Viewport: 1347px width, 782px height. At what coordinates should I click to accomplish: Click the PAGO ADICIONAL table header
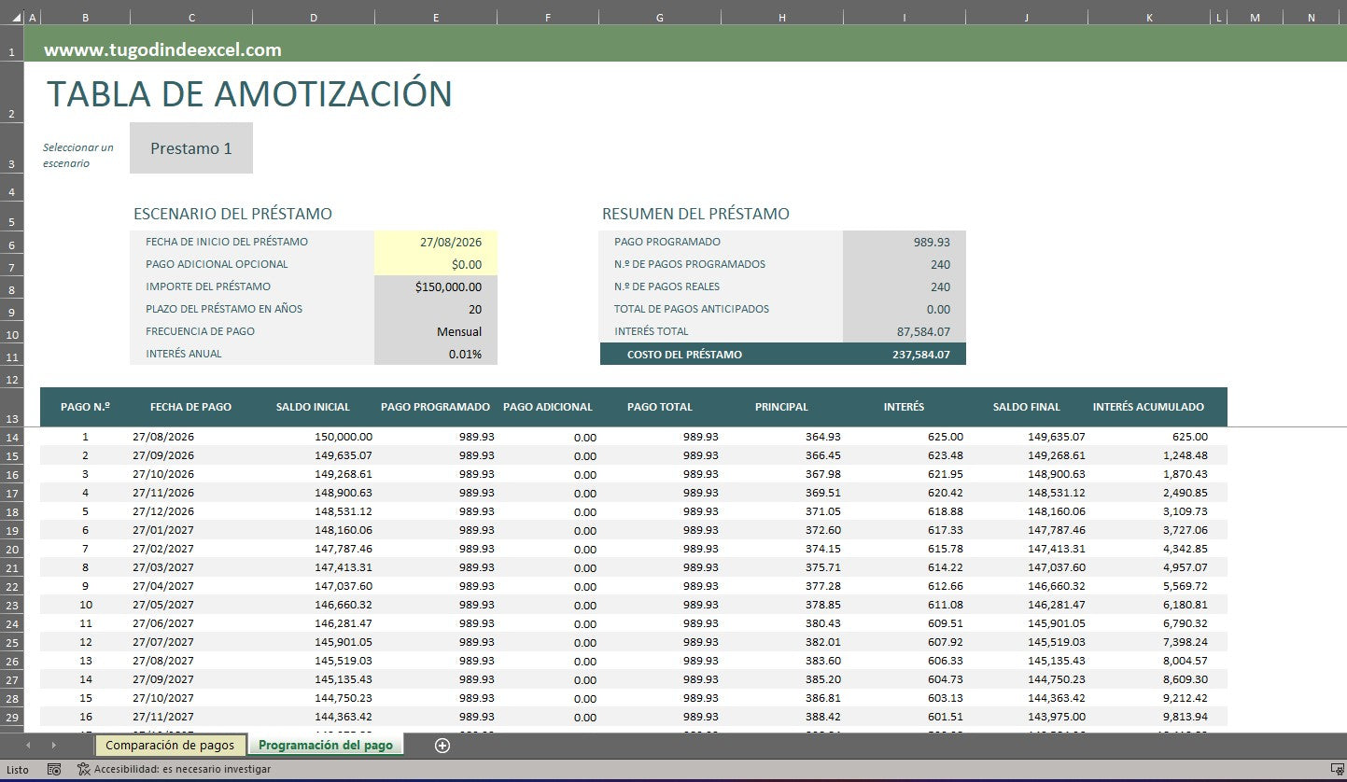pyautogui.click(x=548, y=407)
